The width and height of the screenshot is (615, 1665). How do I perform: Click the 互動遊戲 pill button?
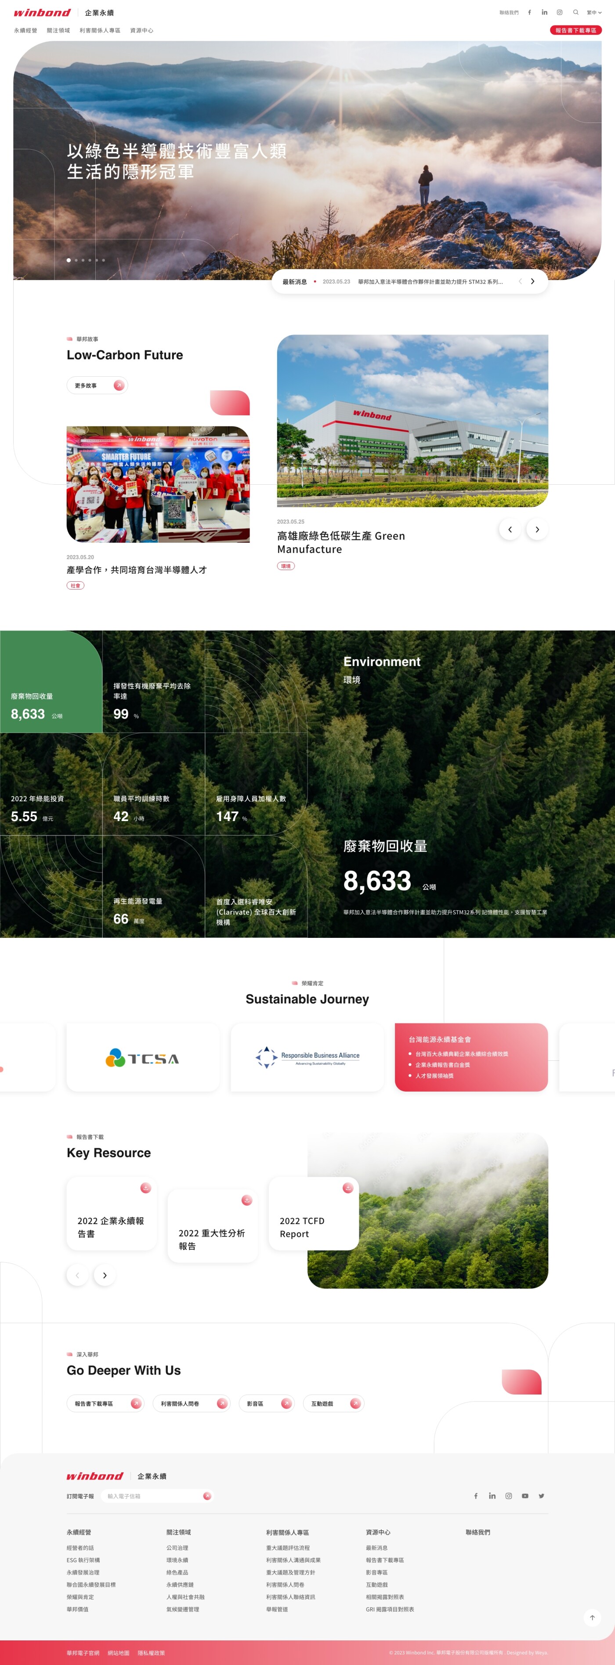coord(334,1403)
